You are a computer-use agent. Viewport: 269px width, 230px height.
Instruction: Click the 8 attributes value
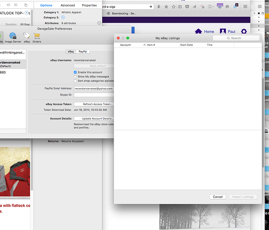(x=69, y=23)
